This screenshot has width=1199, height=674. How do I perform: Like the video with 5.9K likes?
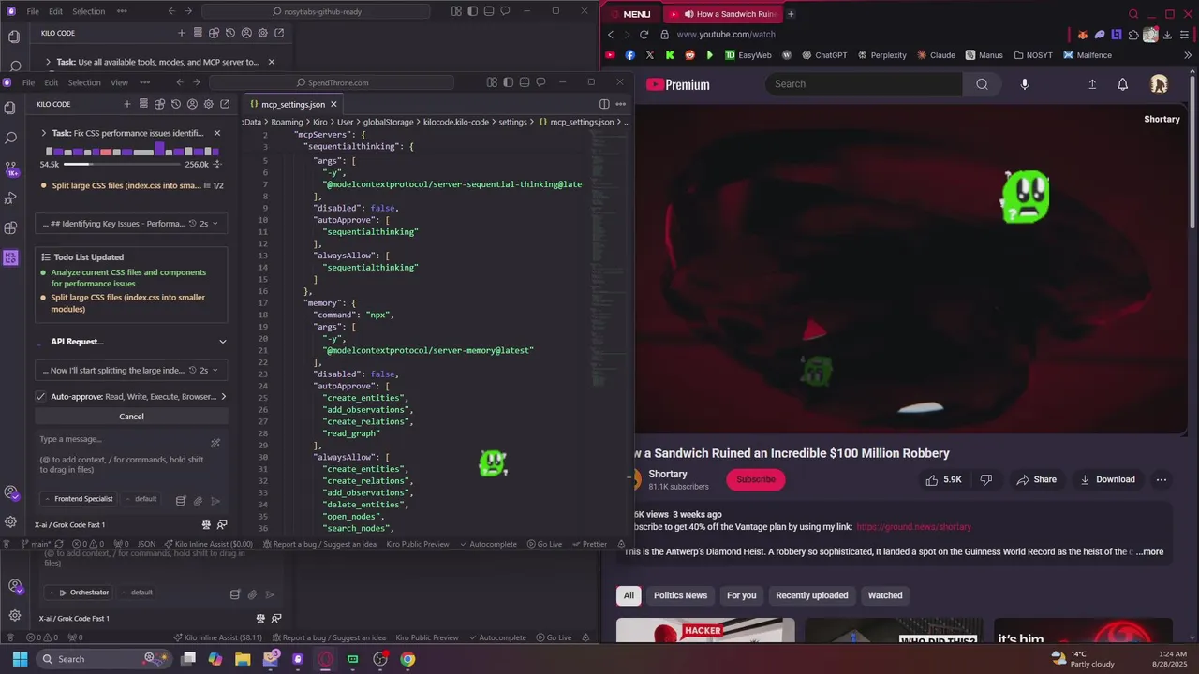click(944, 479)
